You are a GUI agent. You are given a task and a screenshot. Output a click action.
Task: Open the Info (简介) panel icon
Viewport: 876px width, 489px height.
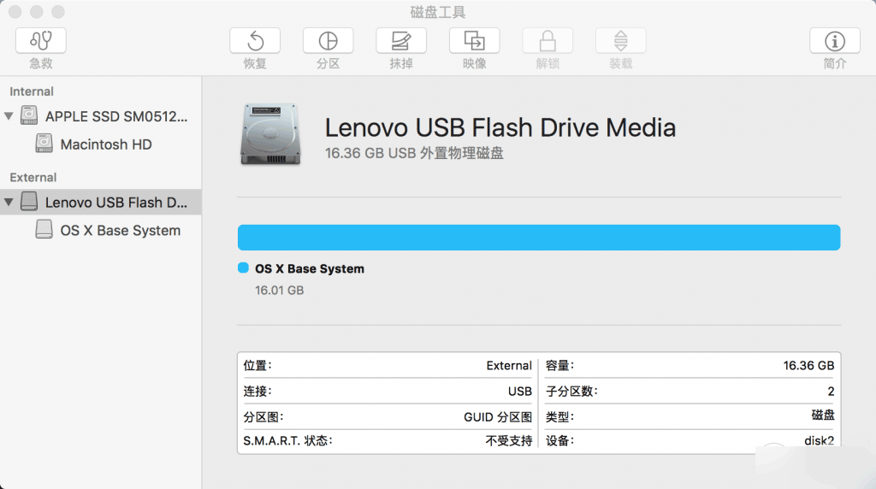835,40
